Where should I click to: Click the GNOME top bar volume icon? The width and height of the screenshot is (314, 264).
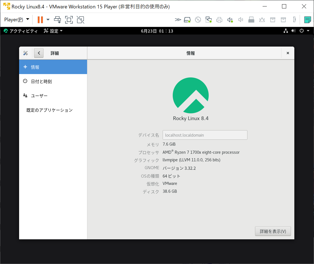293,31
